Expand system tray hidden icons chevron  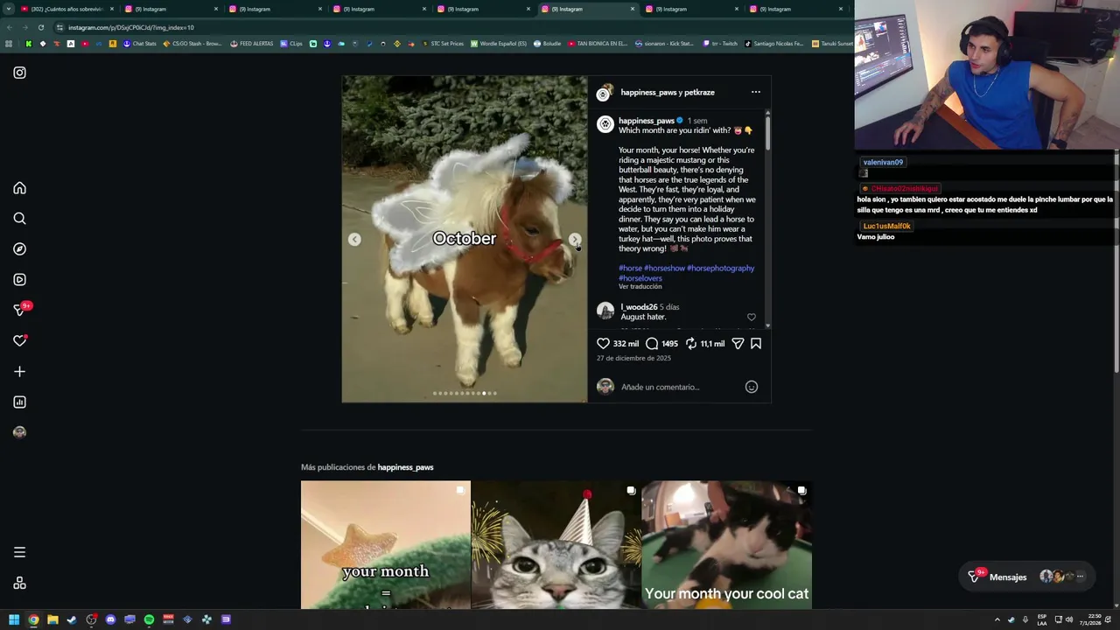click(x=997, y=619)
